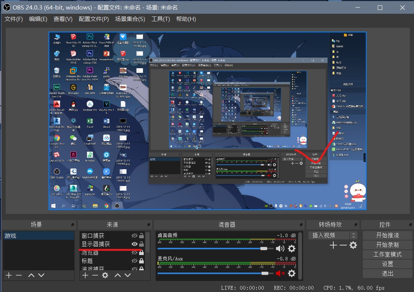Open the 场景集合(S) menu

[x=130, y=19]
